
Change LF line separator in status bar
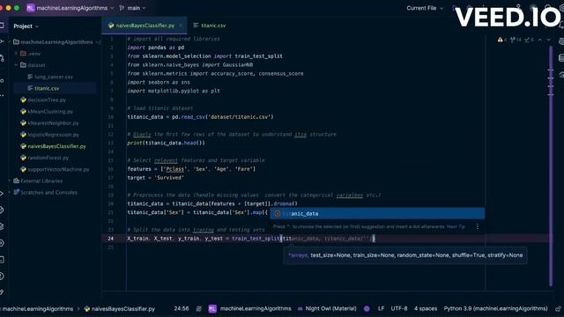[x=381, y=309]
